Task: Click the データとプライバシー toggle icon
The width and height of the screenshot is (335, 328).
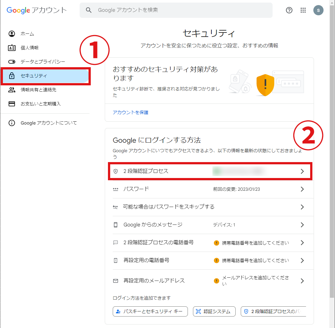Action: (12, 62)
